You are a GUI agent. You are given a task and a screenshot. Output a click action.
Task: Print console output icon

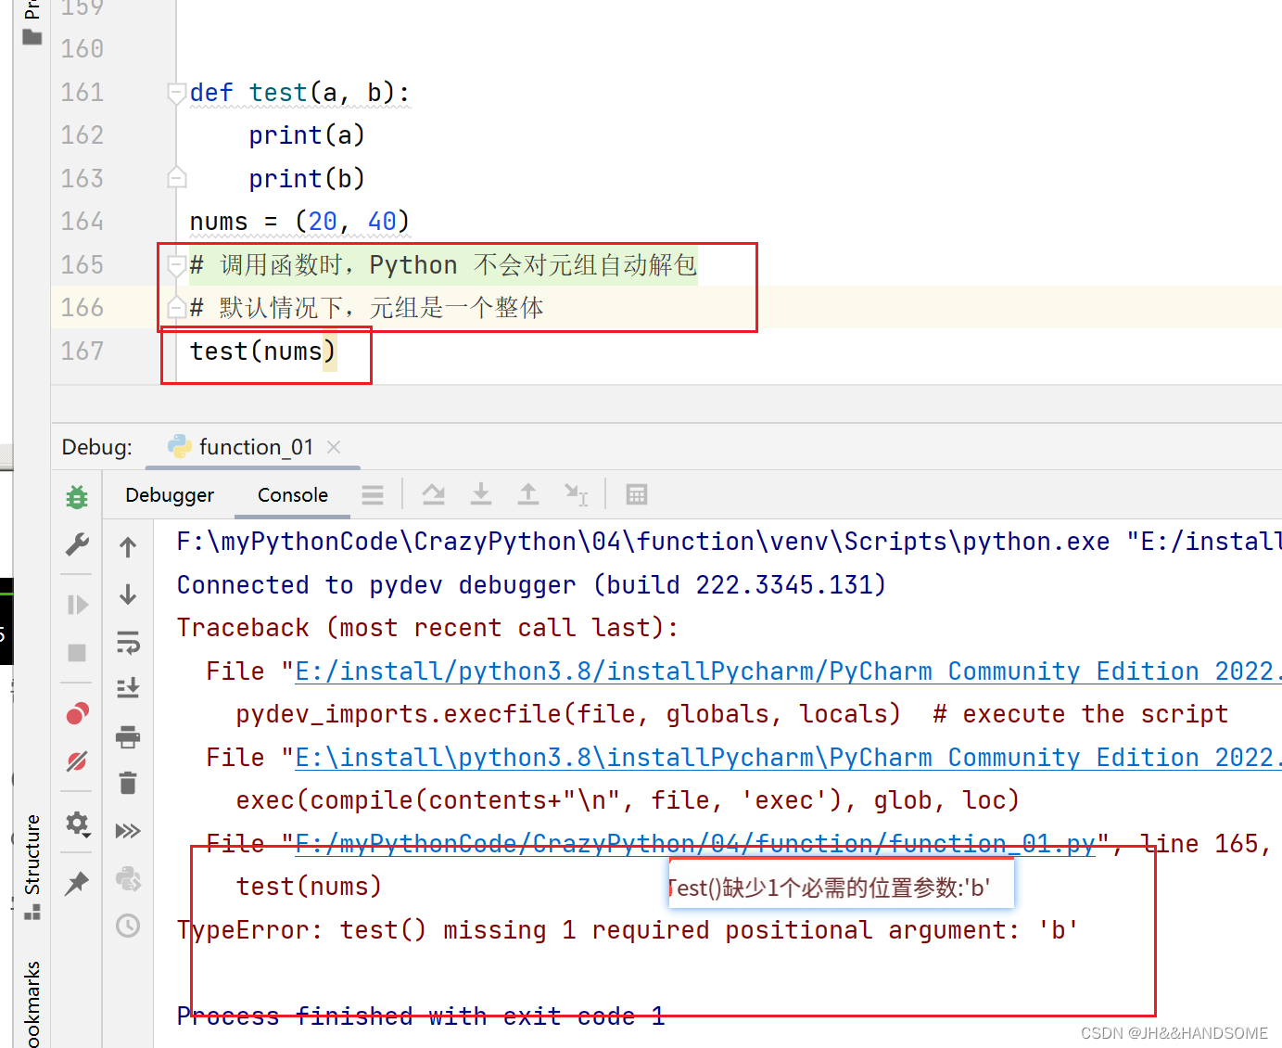128,737
